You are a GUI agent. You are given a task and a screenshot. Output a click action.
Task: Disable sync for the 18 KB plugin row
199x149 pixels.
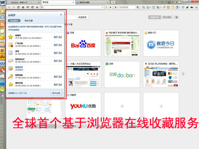(56, 85)
